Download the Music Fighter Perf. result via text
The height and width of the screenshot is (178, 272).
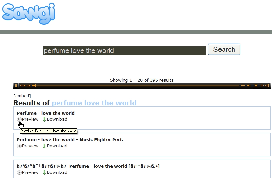point(57,146)
